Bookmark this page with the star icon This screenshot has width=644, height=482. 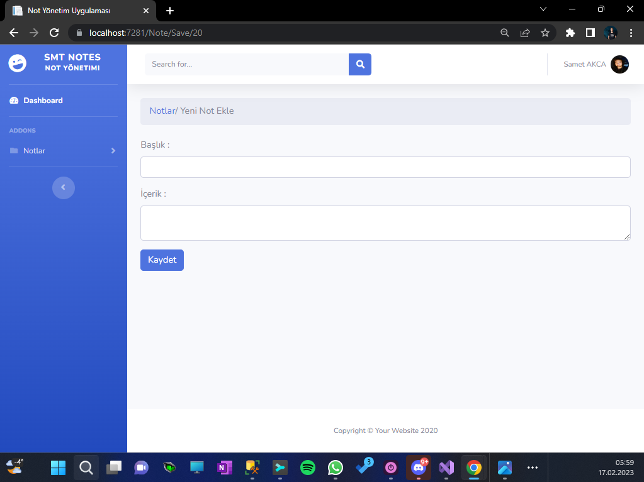[x=545, y=33]
